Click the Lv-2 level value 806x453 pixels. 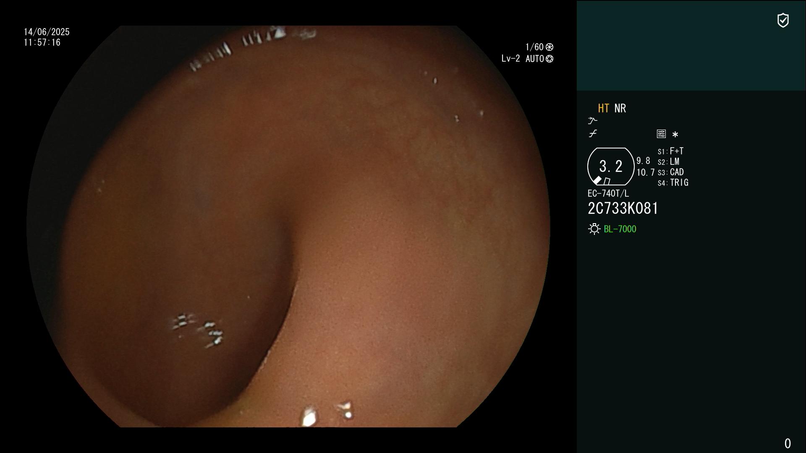tap(510, 59)
